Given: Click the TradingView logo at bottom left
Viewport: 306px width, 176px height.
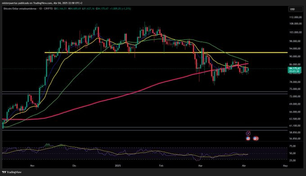Looking at the screenshot, I should click(x=12, y=172).
